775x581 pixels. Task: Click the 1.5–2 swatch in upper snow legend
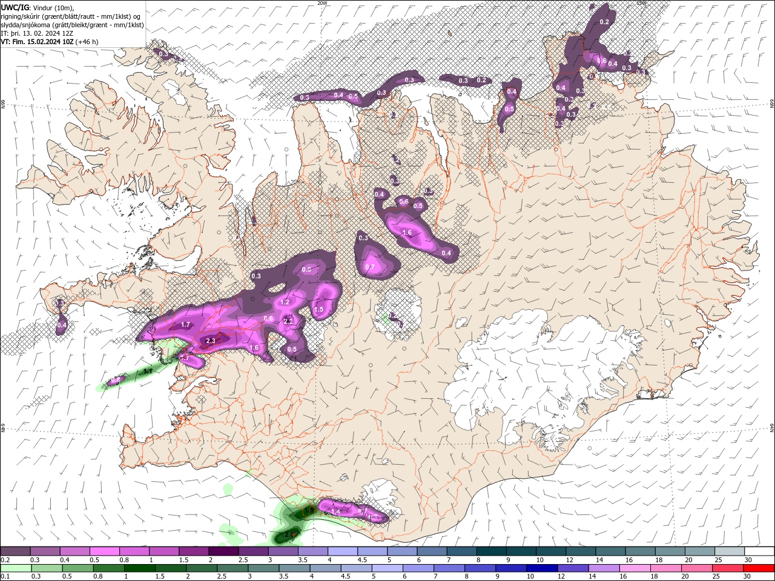click(x=193, y=551)
